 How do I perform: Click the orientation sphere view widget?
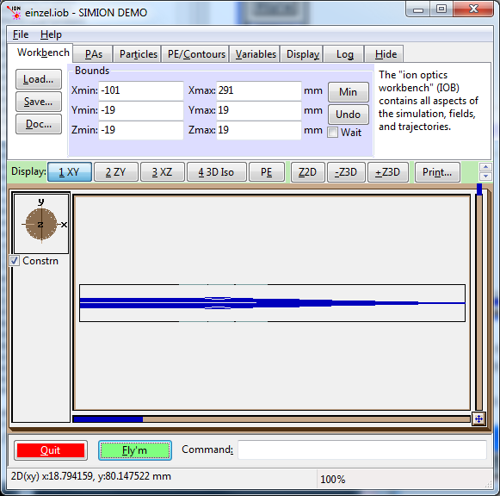coord(41,224)
